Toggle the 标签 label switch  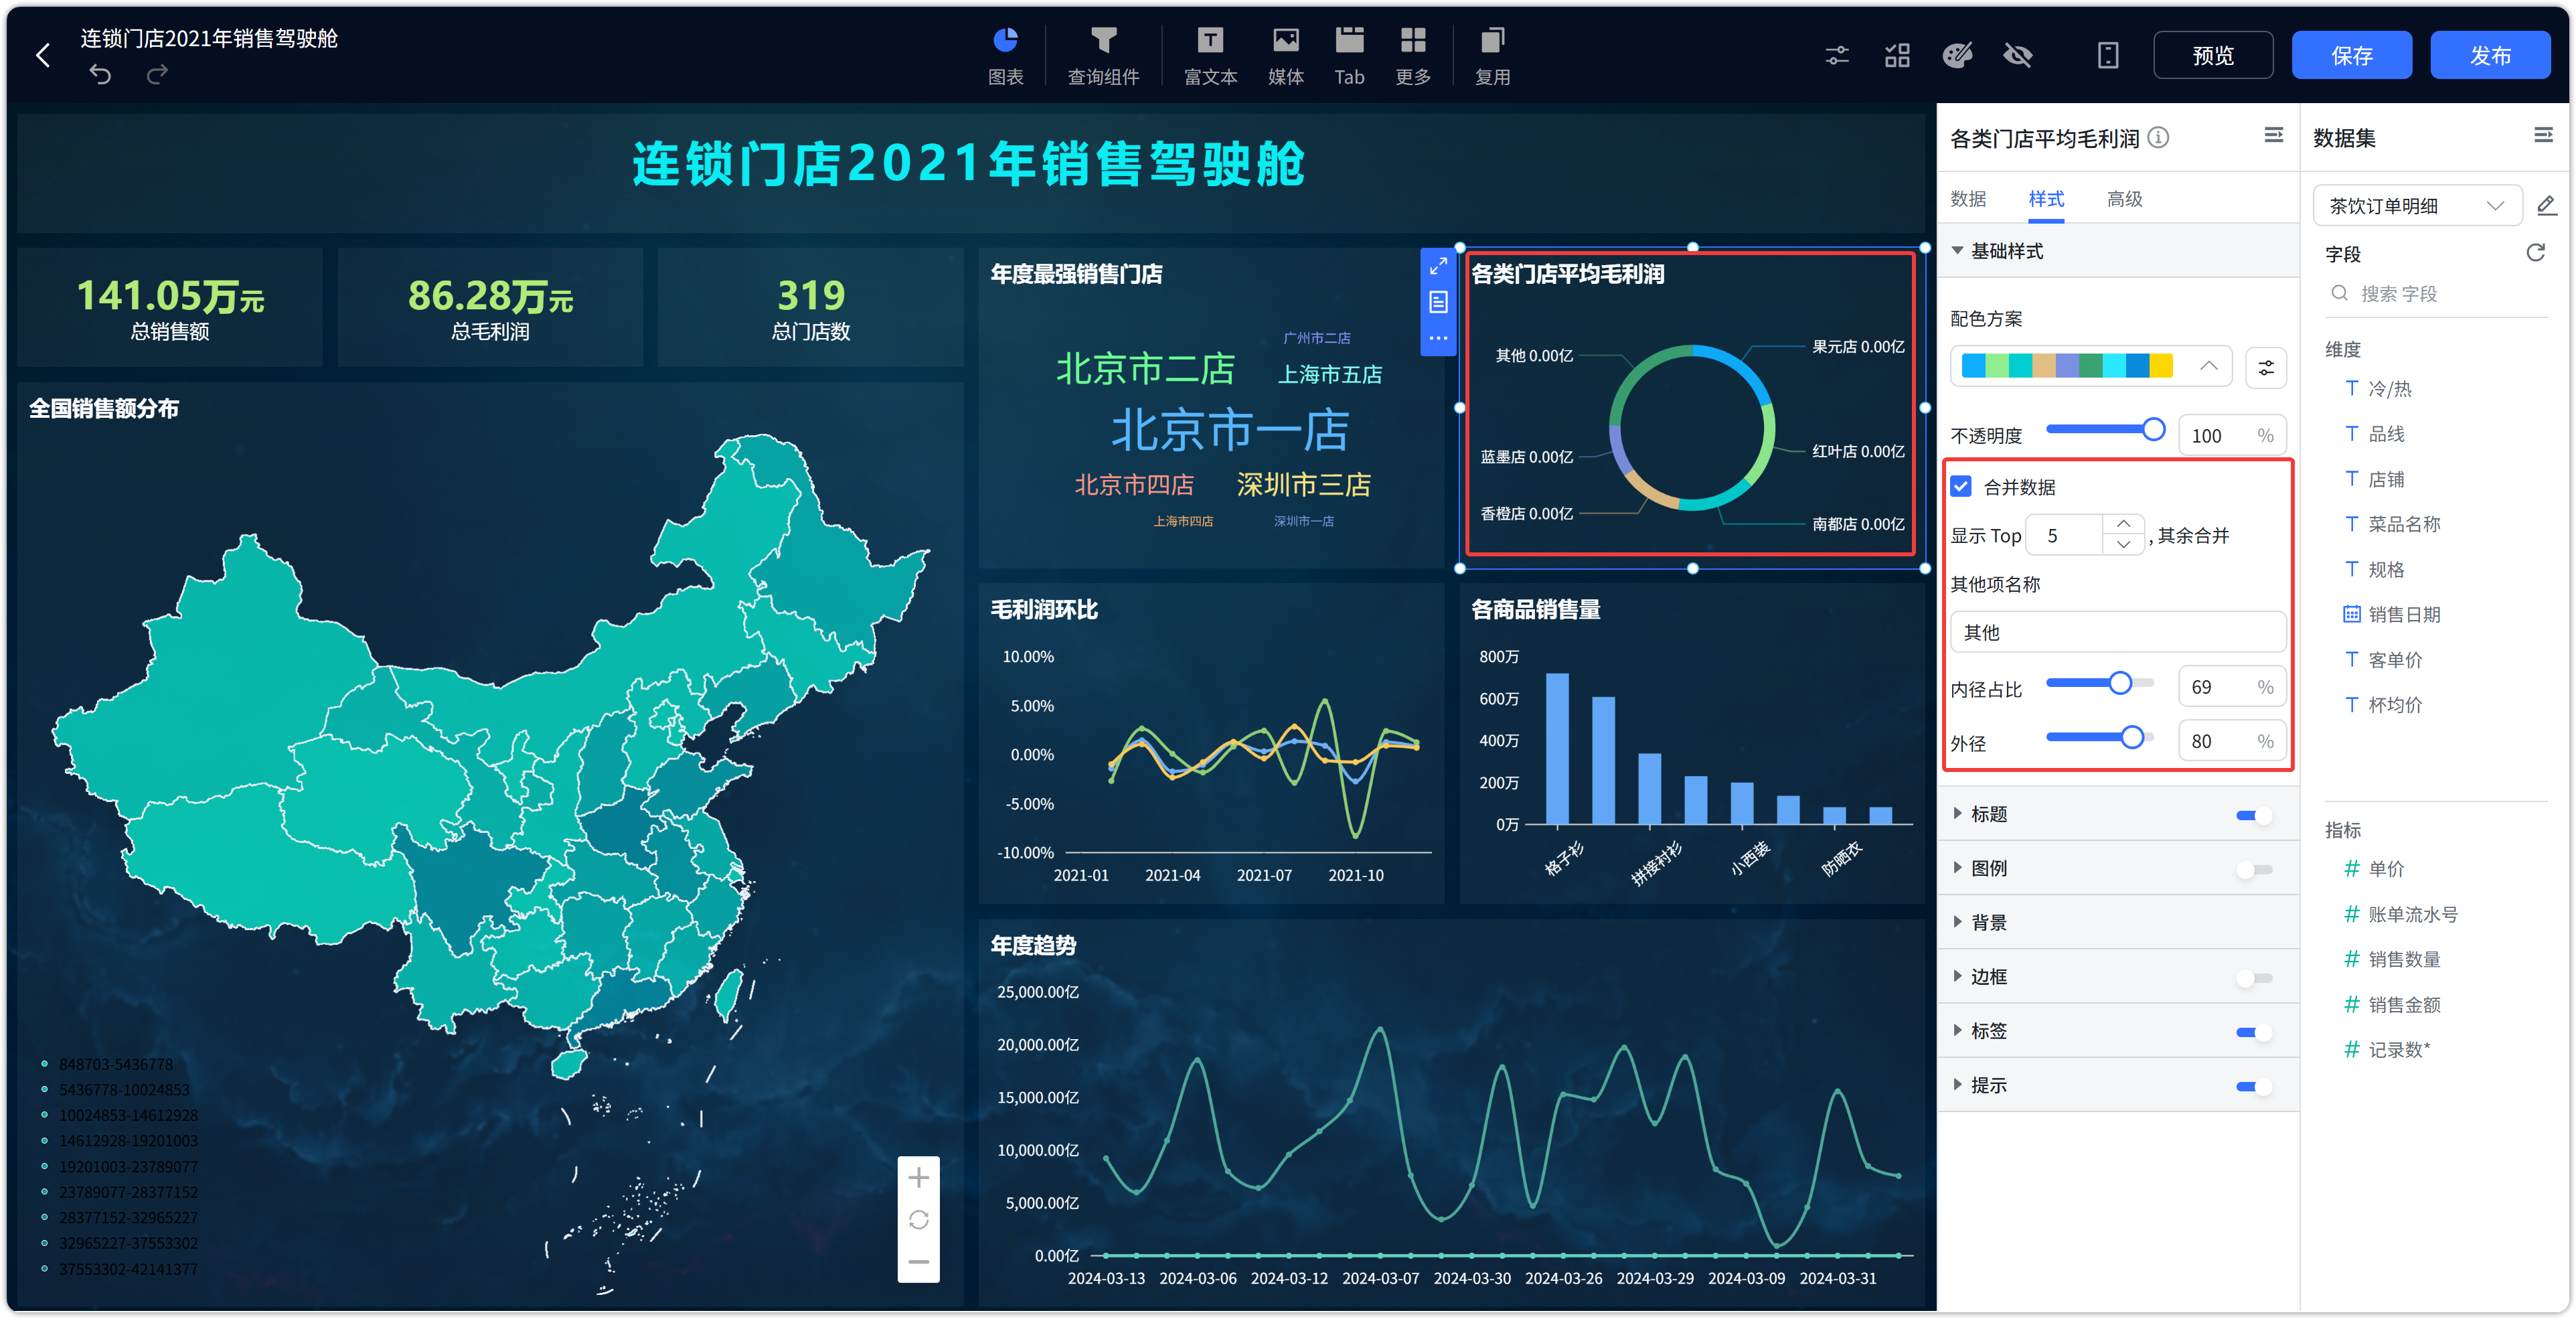click(x=2254, y=1032)
